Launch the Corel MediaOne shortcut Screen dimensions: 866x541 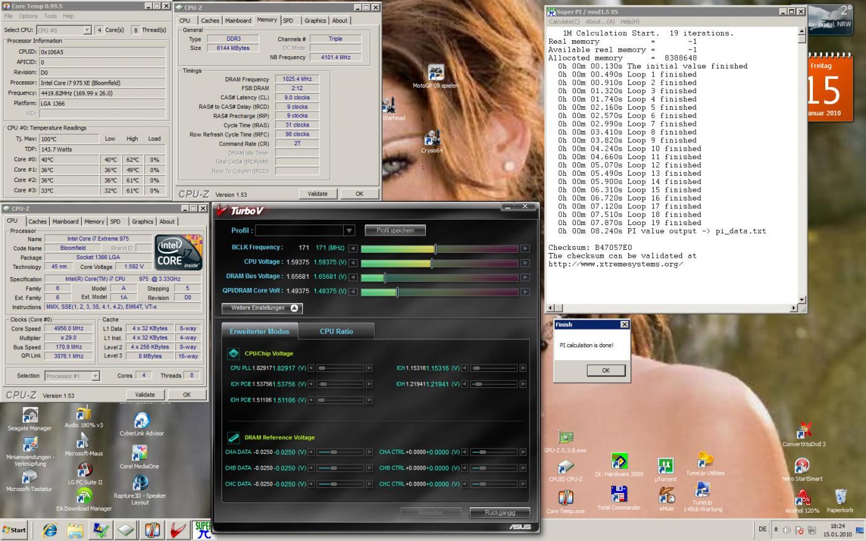139,457
